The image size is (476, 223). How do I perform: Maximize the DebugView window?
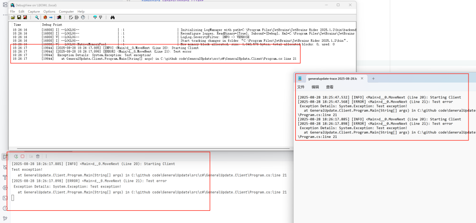[338, 5]
